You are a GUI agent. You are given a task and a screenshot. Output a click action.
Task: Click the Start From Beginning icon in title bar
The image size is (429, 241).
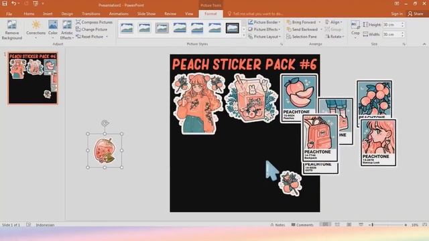point(36,3)
